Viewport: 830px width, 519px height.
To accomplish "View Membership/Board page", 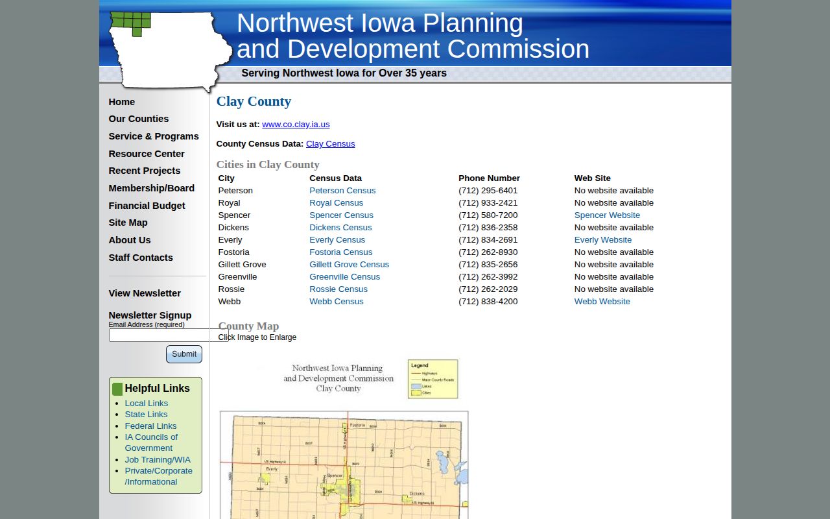I will click(152, 188).
